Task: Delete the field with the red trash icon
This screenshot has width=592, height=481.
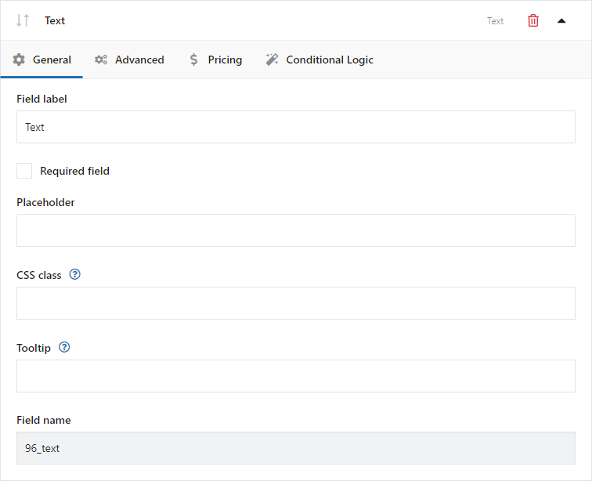Action: (532, 20)
